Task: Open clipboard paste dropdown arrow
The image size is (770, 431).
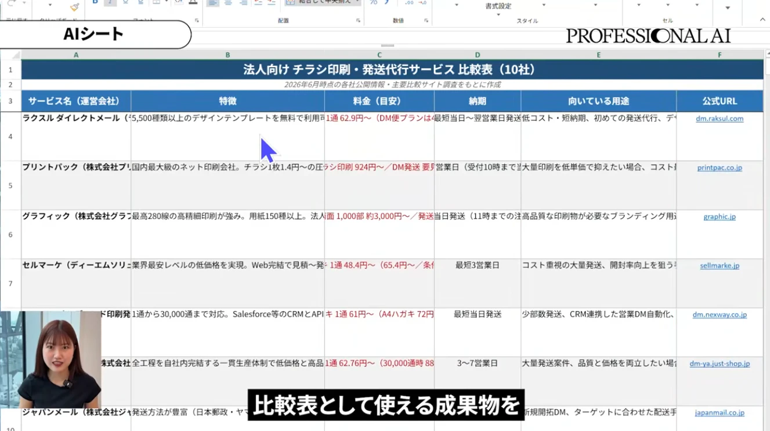Action: (x=49, y=6)
